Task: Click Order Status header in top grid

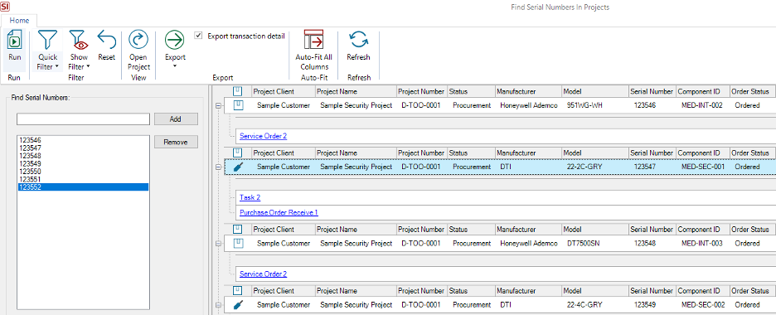Action: click(753, 91)
